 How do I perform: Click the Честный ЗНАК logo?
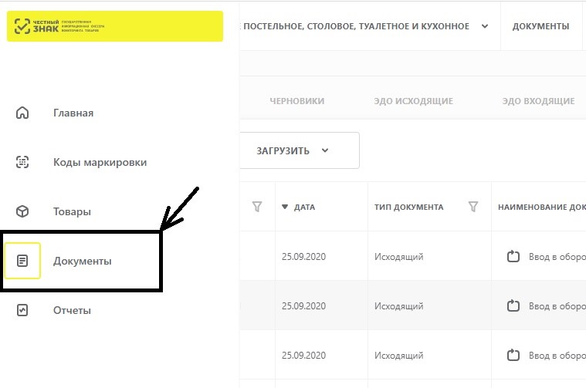[x=115, y=26]
